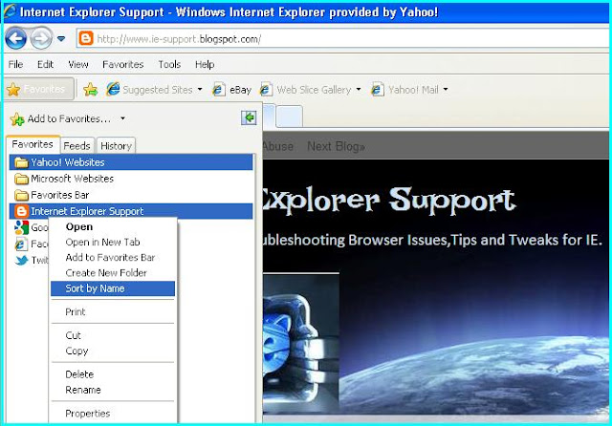Switch to the Favorites tab in panel

tap(33, 144)
